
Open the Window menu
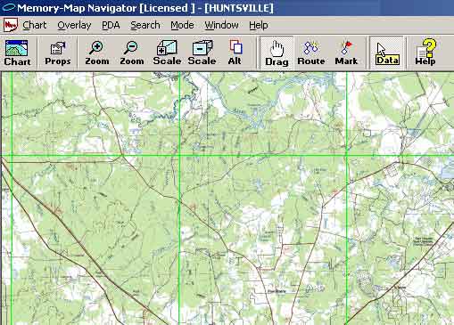click(221, 25)
